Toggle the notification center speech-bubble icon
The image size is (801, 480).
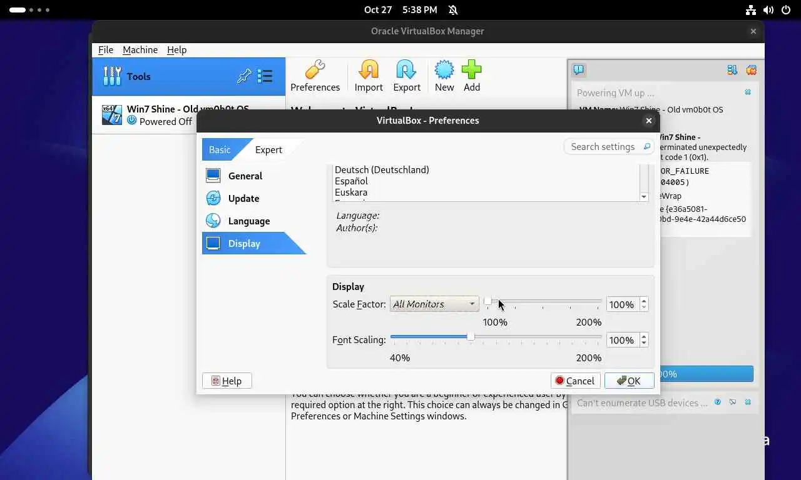click(x=579, y=69)
